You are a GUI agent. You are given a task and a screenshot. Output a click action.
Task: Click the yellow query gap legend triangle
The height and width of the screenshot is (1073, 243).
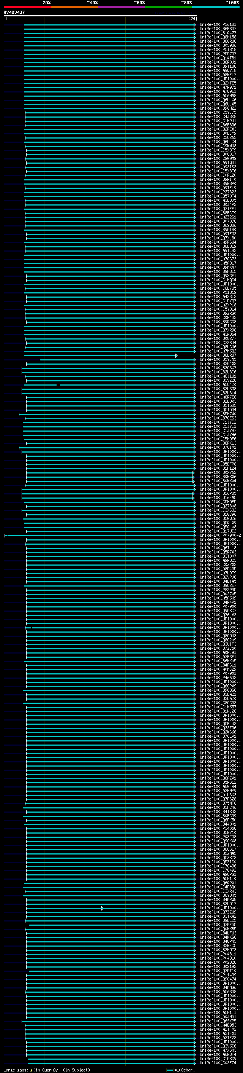pos(31,1070)
